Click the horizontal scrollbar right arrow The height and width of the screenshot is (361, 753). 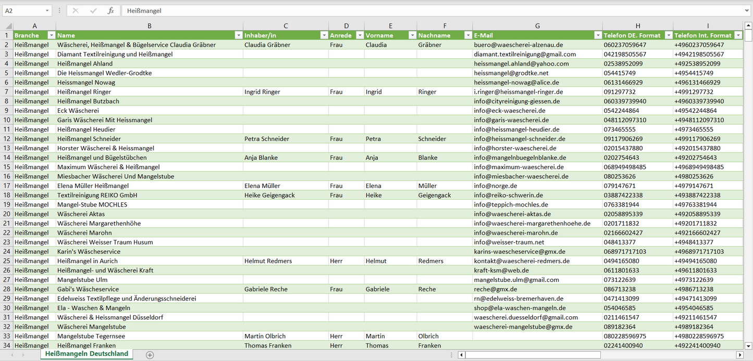point(739,355)
